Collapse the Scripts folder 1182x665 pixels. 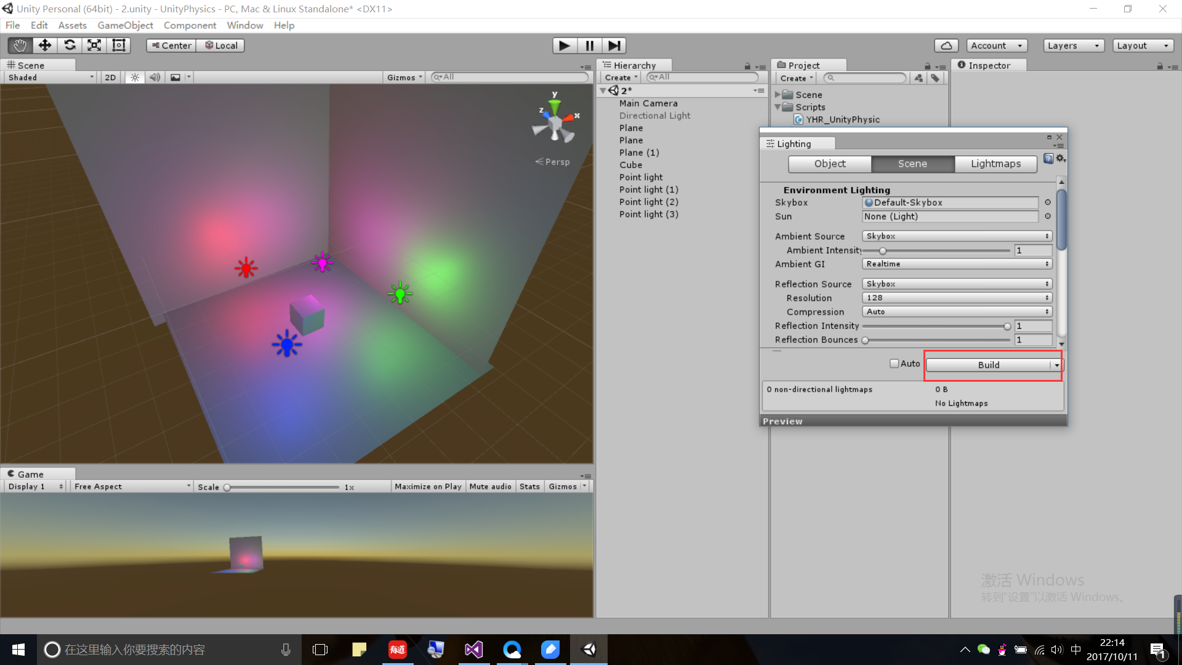[x=778, y=107]
